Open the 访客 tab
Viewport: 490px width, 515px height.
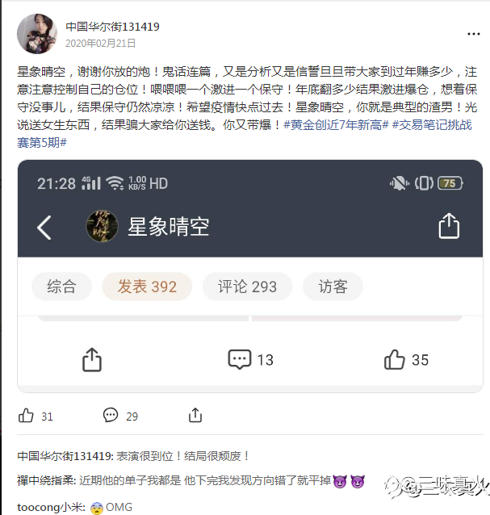pos(333,287)
